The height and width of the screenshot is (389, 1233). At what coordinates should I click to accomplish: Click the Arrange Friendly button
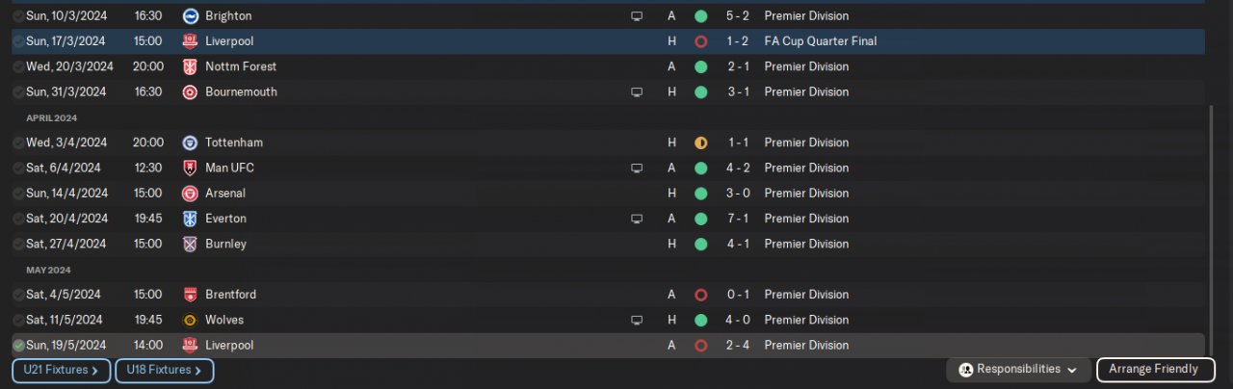(1153, 370)
